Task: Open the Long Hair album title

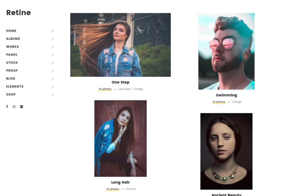Action: pyautogui.click(x=121, y=182)
